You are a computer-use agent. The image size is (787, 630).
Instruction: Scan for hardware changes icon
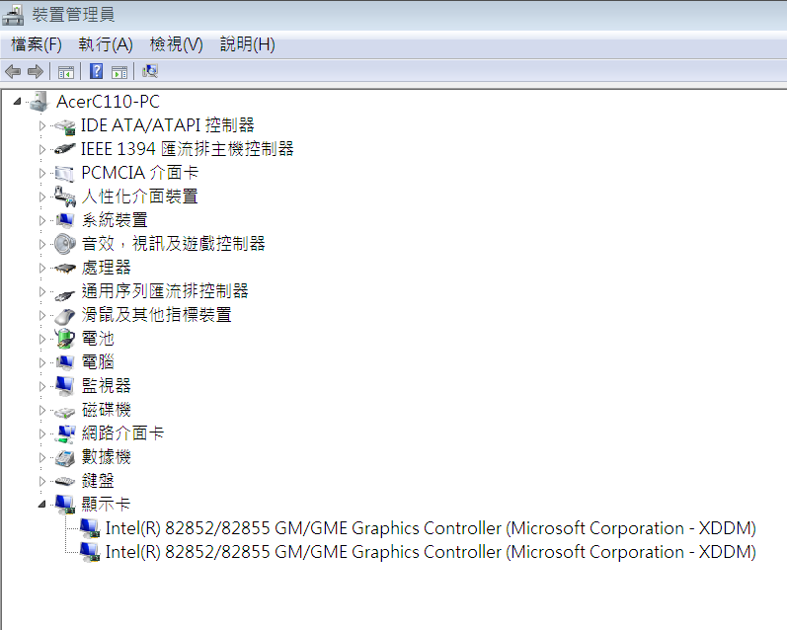(149, 71)
